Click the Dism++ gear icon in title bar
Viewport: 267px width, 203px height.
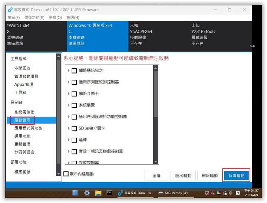10,10
